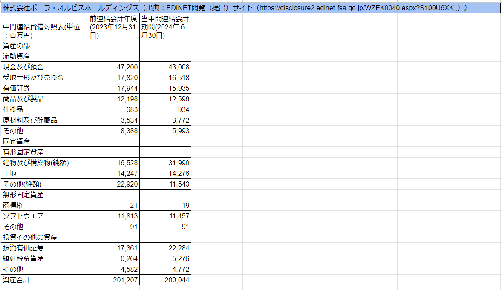Select the blue title cell with the EDINET source
Screen dimensions: 502x290
[x=251, y=8]
